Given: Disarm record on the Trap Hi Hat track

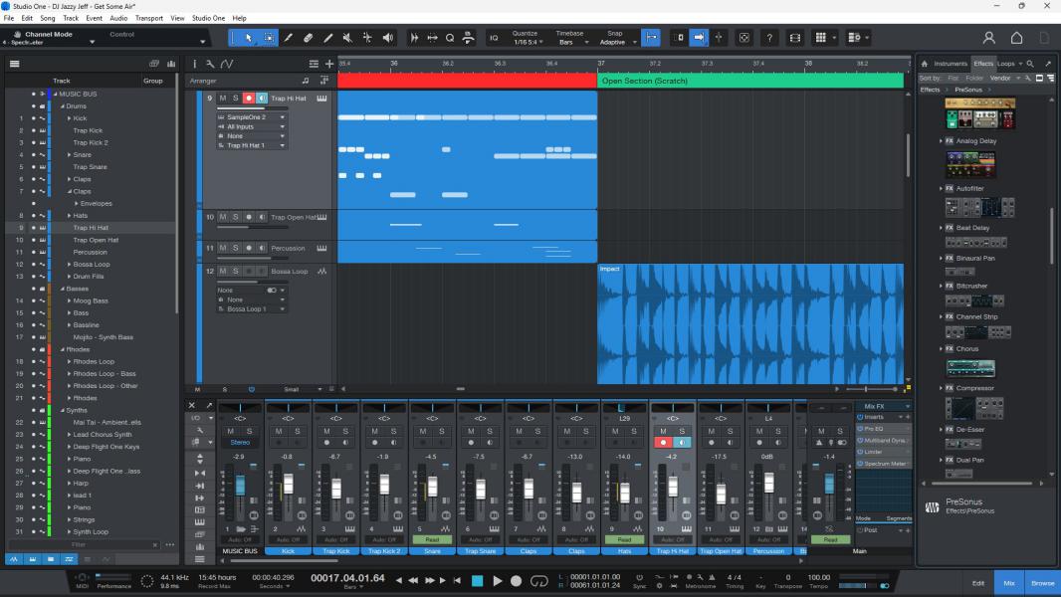Looking at the screenshot, I should [x=249, y=99].
